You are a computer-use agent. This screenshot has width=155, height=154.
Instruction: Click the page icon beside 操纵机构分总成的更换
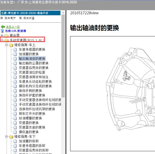tap(15, 86)
